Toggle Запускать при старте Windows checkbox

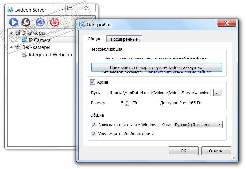coord(94,125)
